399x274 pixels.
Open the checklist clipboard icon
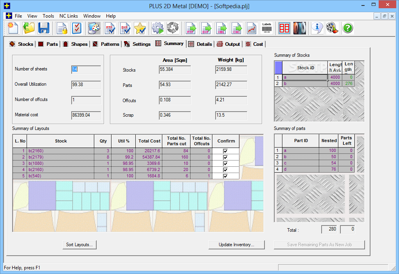(77, 28)
